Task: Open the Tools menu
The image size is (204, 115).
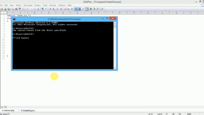Action: tap(45, 5)
